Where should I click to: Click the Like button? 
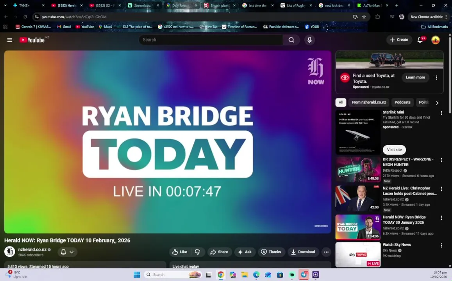click(x=180, y=252)
